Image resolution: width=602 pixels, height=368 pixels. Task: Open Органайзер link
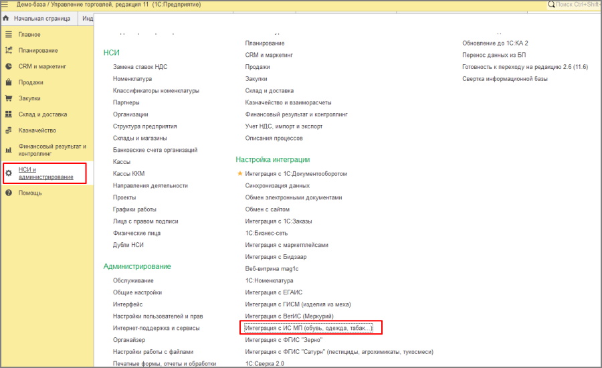click(129, 341)
